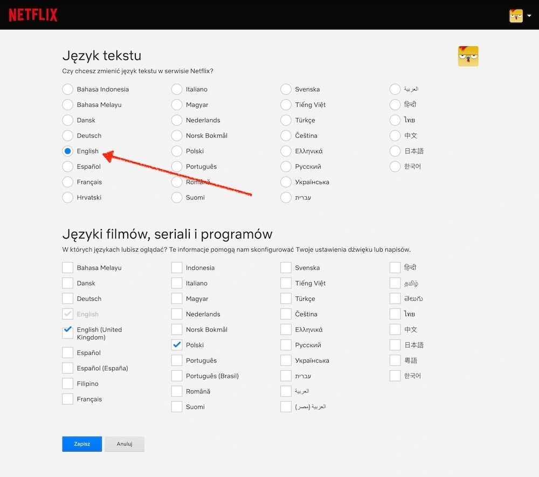The image size is (539, 477).
Task: Select Deutsch as text language
Action: pyautogui.click(x=68, y=135)
